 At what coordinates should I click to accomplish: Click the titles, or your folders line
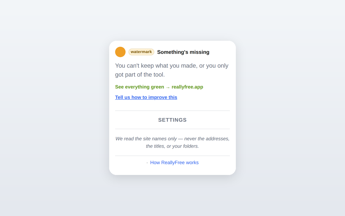tap(172, 146)
